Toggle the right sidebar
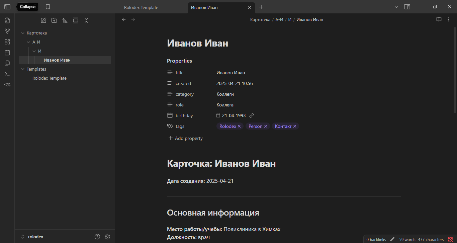Screen dimensions: 457x243 pyautogui.click(x=407, y=7)
